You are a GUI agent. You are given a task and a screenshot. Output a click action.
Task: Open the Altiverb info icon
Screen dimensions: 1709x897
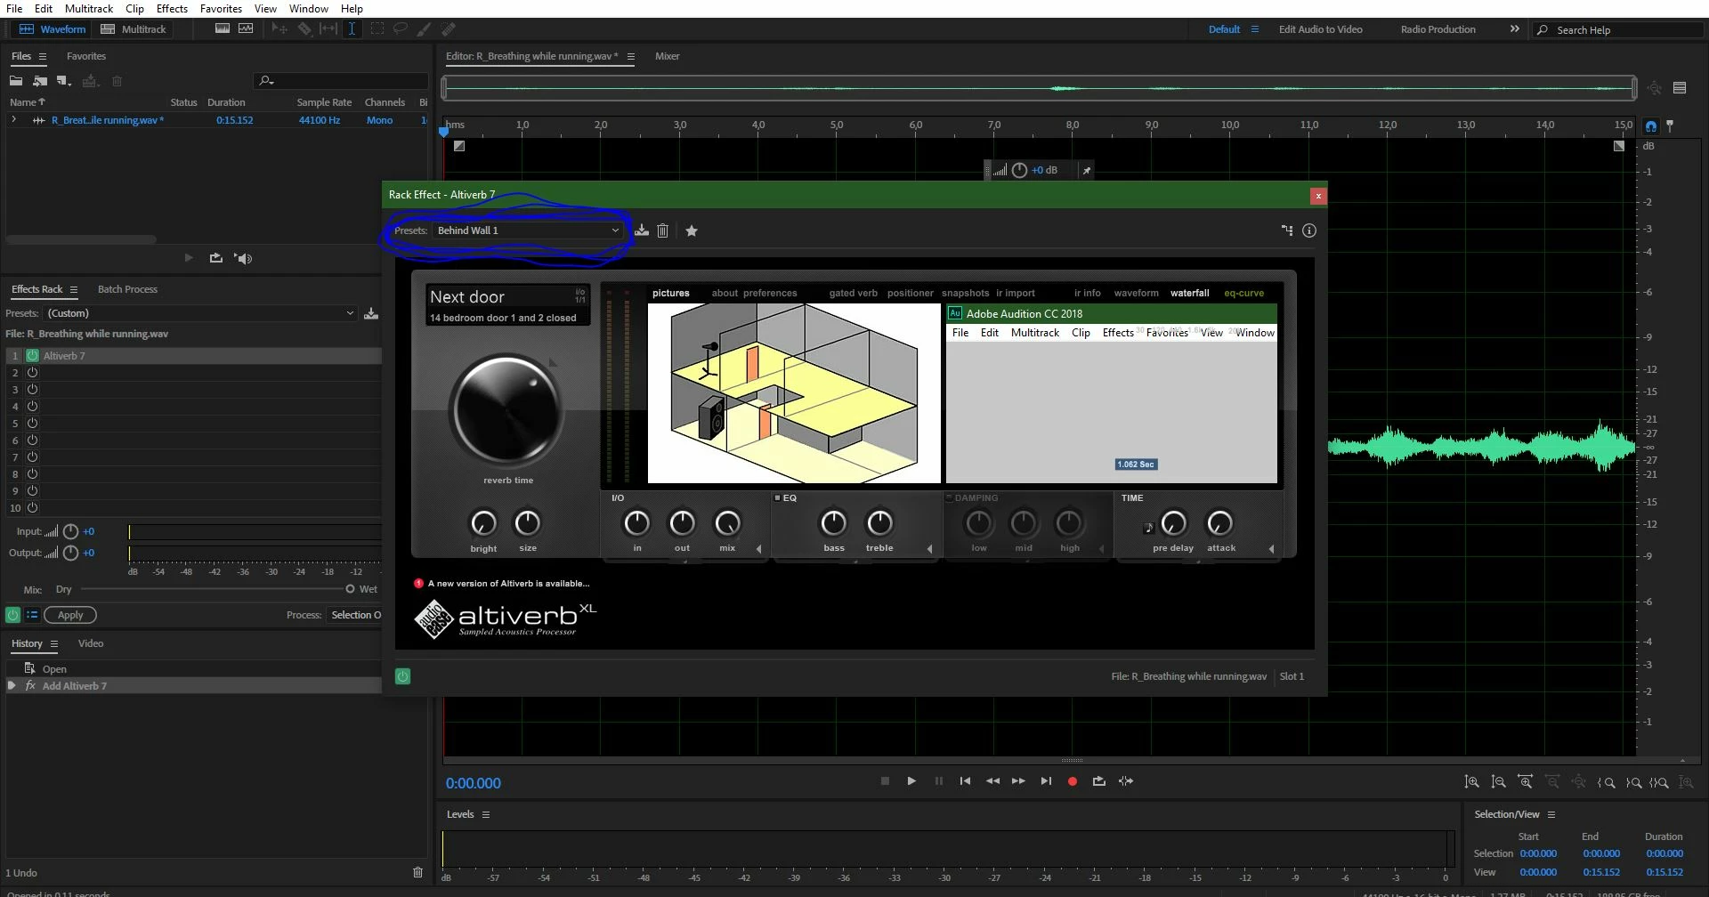[1309, 230]
